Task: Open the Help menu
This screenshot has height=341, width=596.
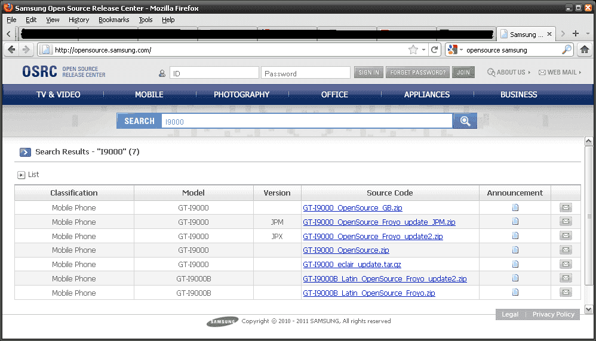Action: tap(168, 20)
